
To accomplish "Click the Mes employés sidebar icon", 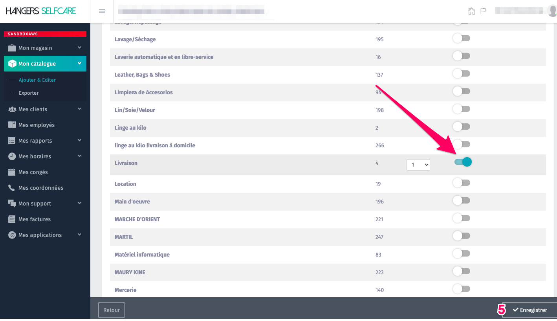I will [12, 125].
